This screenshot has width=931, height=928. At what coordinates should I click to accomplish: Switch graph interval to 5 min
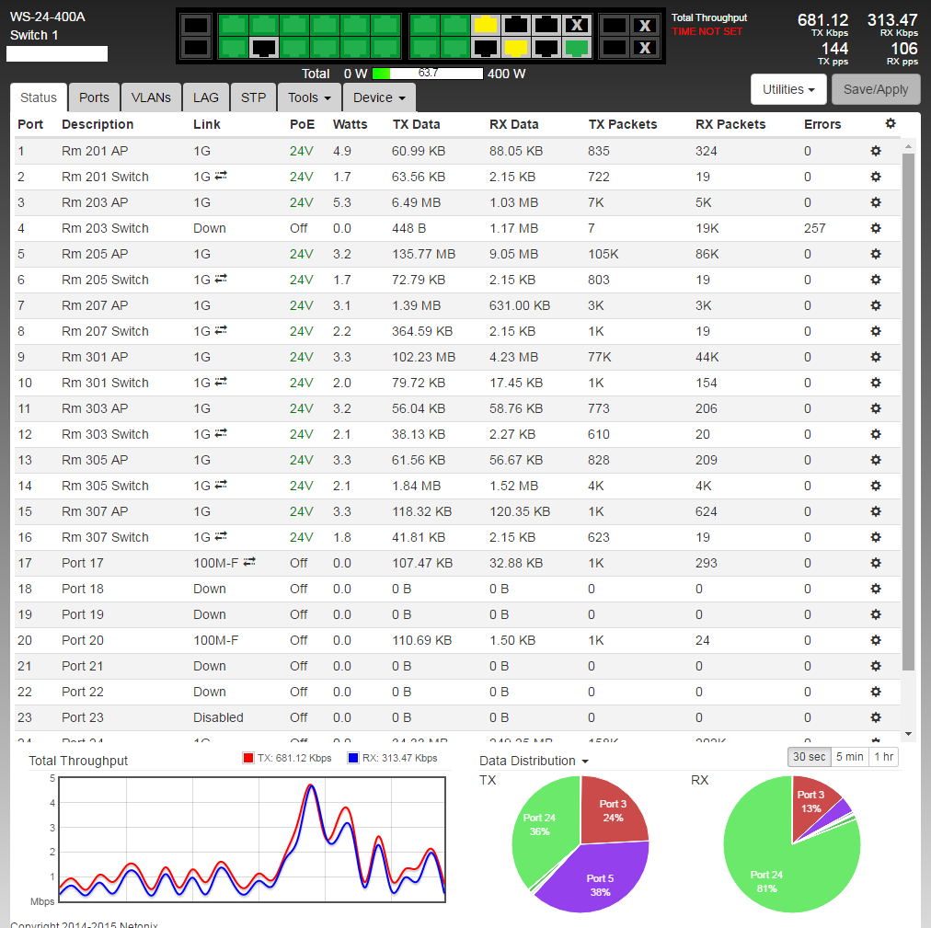click(849, 757)
